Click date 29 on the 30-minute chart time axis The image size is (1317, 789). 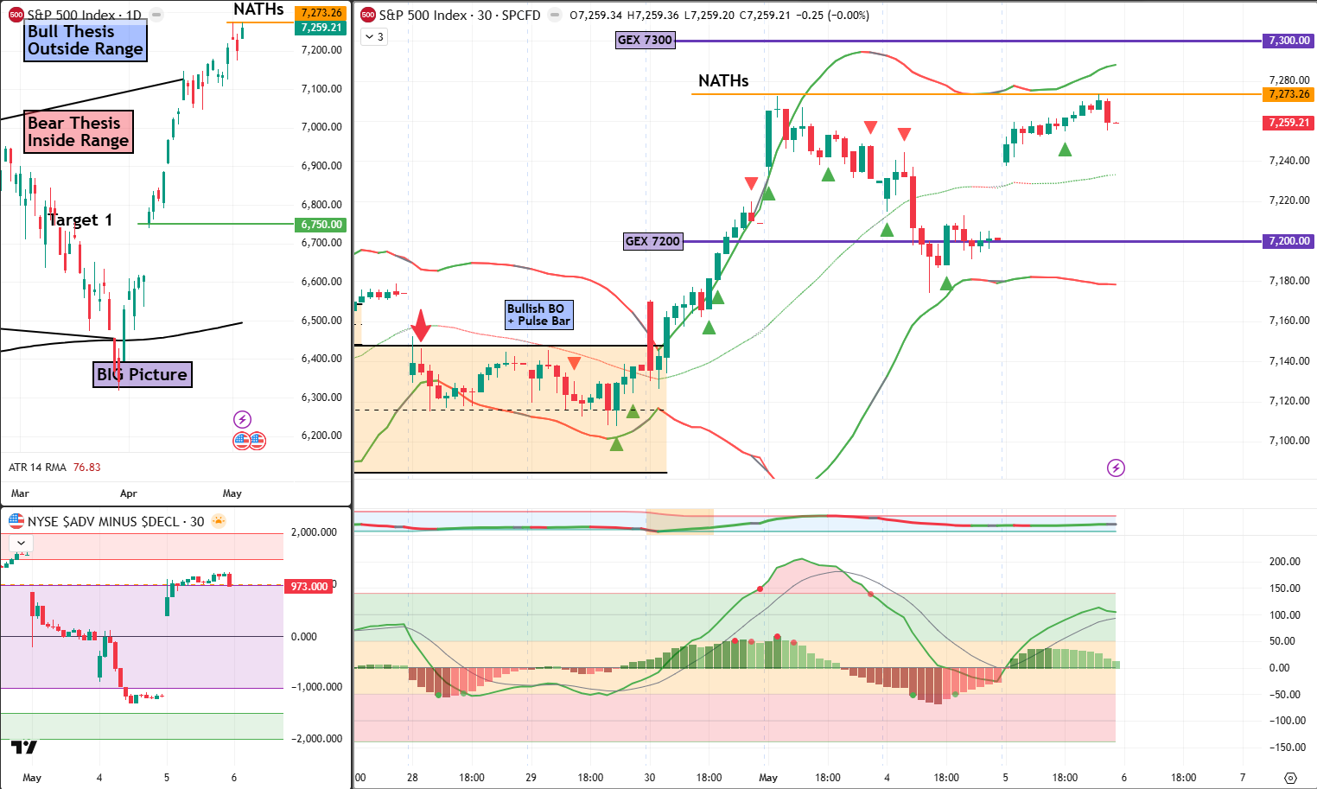(x=531, y=778)
